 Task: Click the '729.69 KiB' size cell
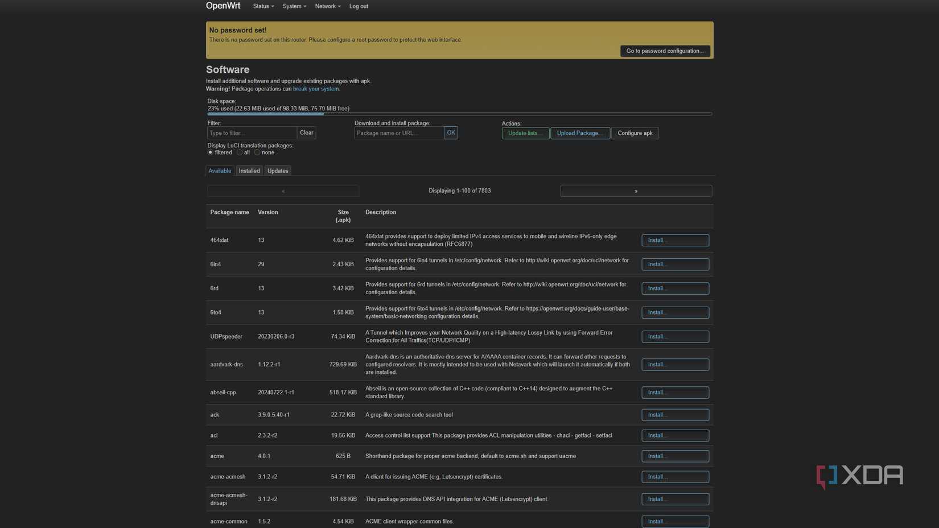click(x=343, y=364)
